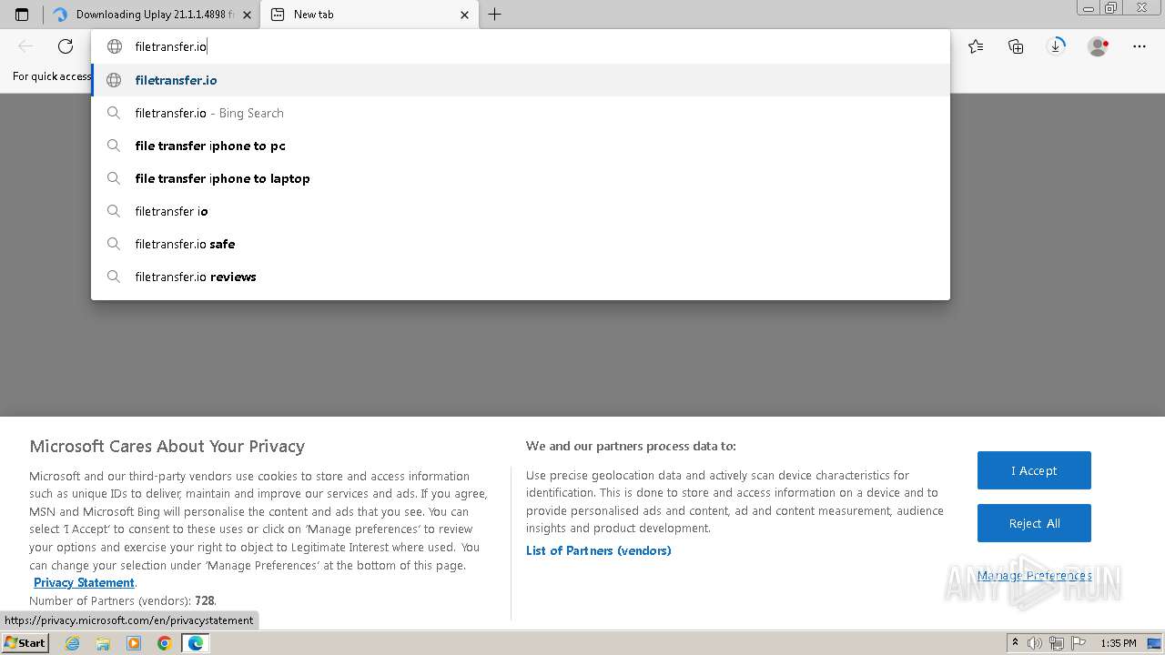Click the I Accept button
This screenshot has height=655, width=1165.
point(1034,470)
